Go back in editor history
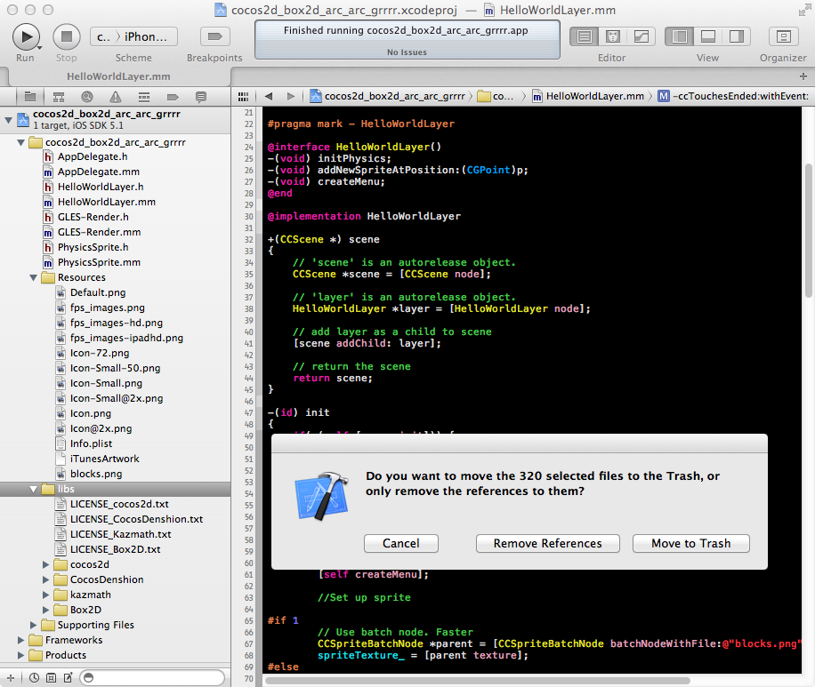815x687 pixels. (268, 96)
